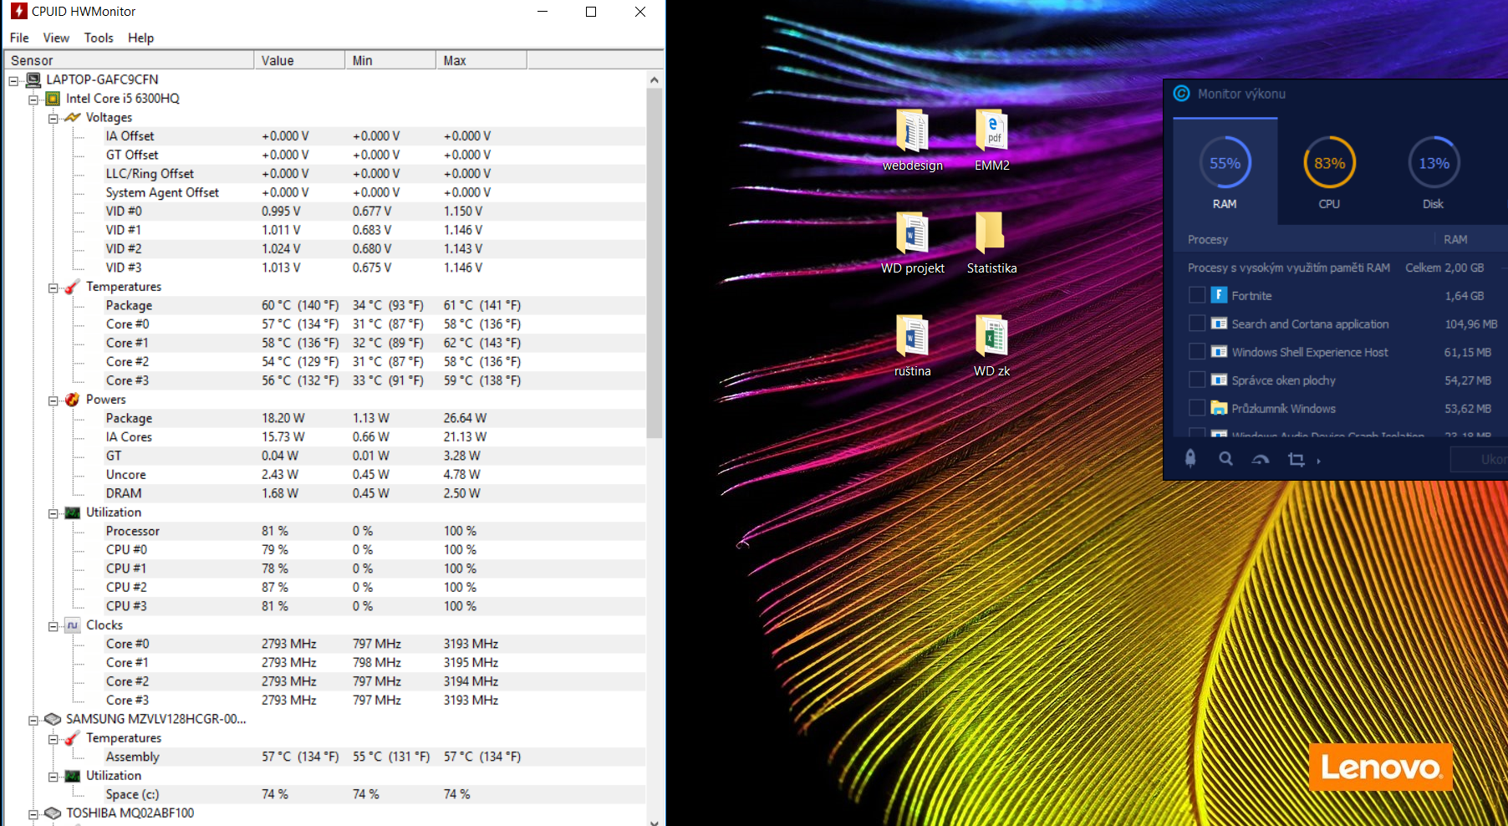This screenshot has height=826, width=1508.
Task: Collapse the Temperatures node under Intel Core i5
Action: tap(53, 288)
